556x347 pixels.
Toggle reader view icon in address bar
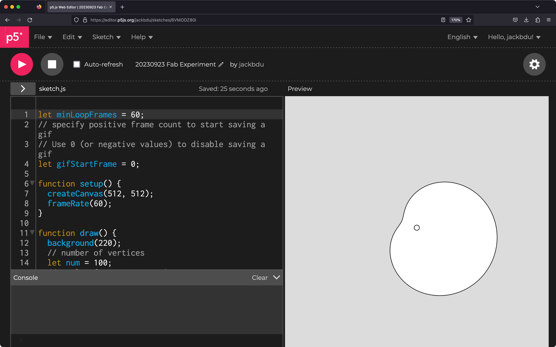click(443, 20)
